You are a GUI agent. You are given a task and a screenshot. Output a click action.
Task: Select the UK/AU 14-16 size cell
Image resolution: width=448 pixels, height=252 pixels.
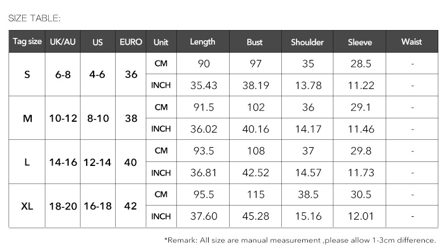click(x=63, y=162)
